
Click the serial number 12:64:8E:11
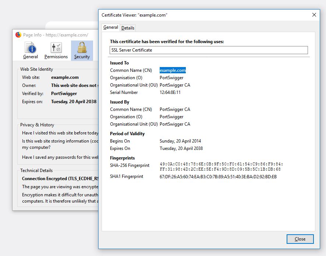170,92
